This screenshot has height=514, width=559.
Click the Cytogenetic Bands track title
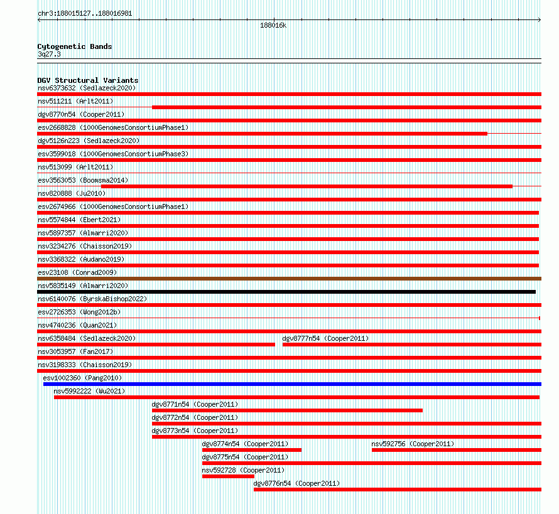pyautogui.click(x=75, y=46)
